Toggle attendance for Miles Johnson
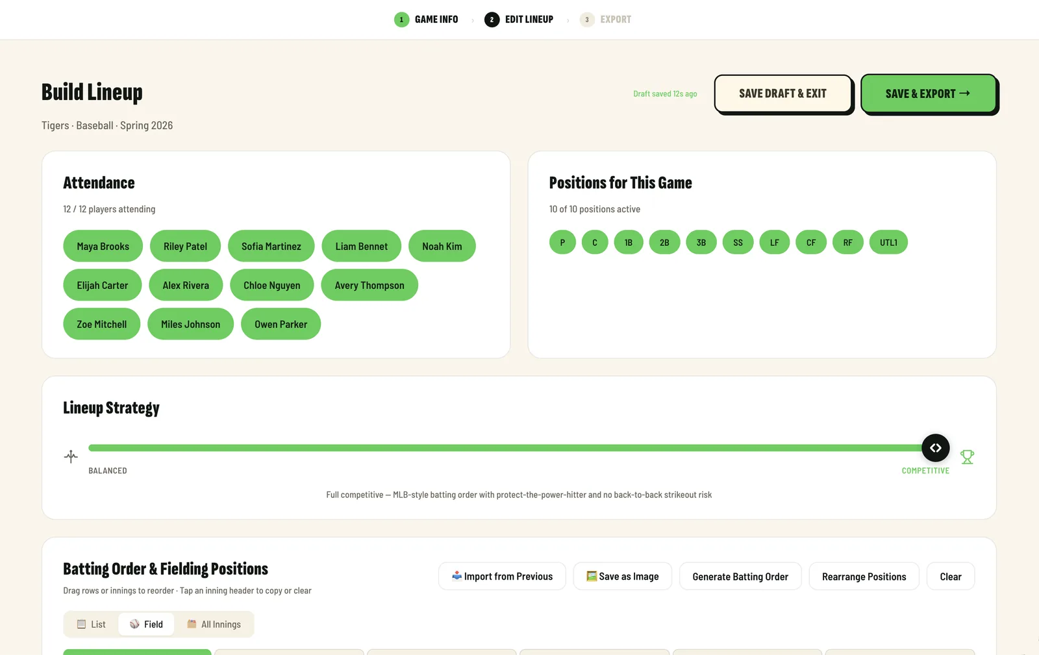The width and height of the screenshot is (1039, 655). point(190,324)
